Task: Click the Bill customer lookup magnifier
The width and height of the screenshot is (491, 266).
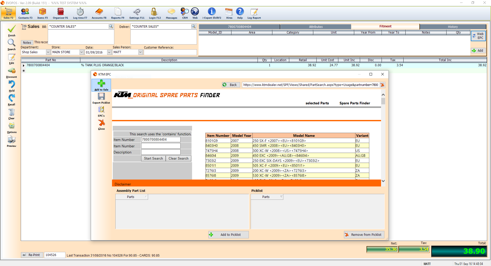Action: point(111,26)
